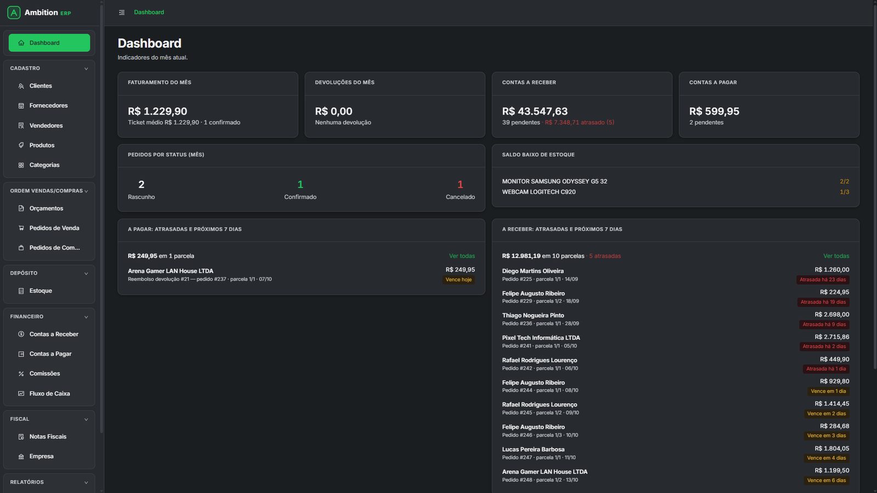Screen dimensions: 877x493
Task: Click 'Atrasada há 23 dias' badge
Action: [823, 280]
